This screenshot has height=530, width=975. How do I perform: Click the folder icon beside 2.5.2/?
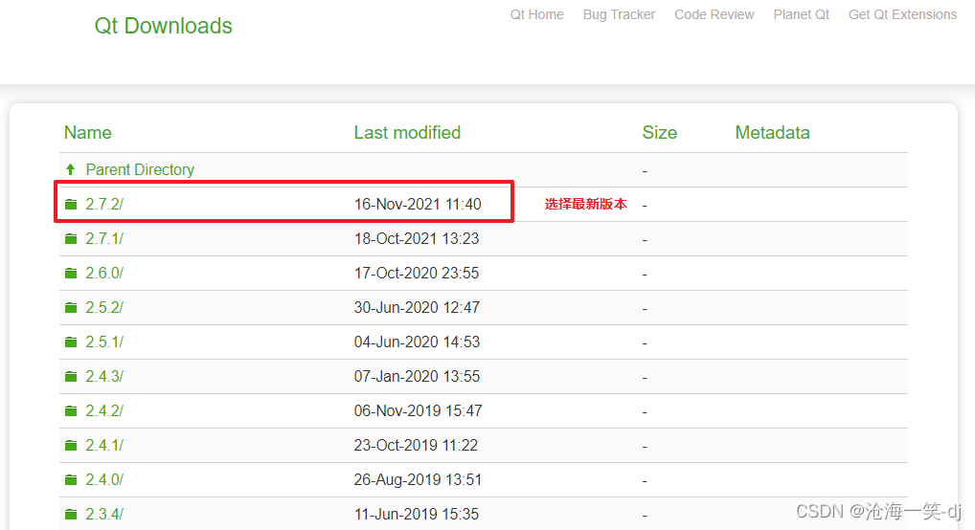[71, 307]
